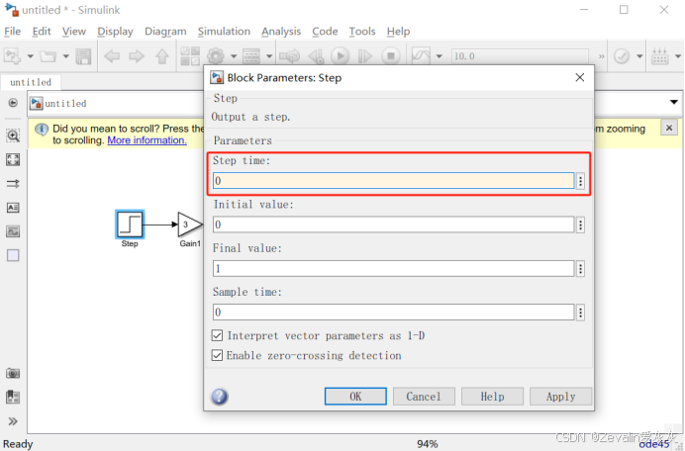Viewport: 685px width, 451px height.
Task: Open the Display menu
Action: coord(115,32)
